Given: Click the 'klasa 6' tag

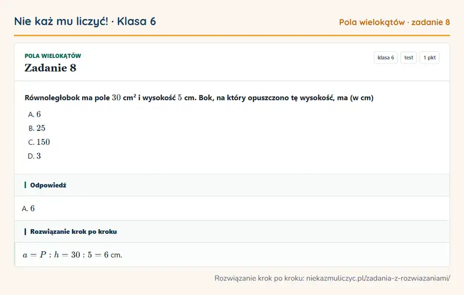Looking at the screenshot, I should pyautogui.click(x=385, y=57).
